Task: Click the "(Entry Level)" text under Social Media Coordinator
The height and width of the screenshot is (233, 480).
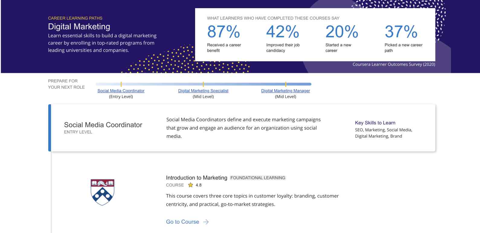Action: 121,97
